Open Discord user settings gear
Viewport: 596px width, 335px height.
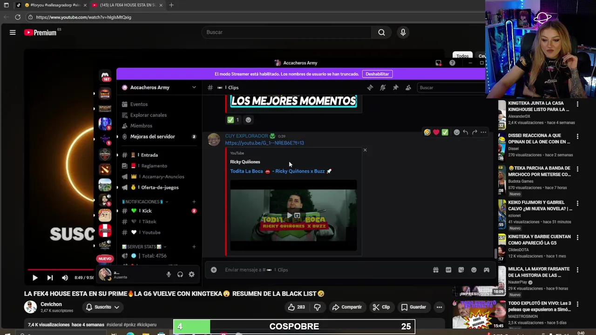pyautogui.click(x=191, y=275)
